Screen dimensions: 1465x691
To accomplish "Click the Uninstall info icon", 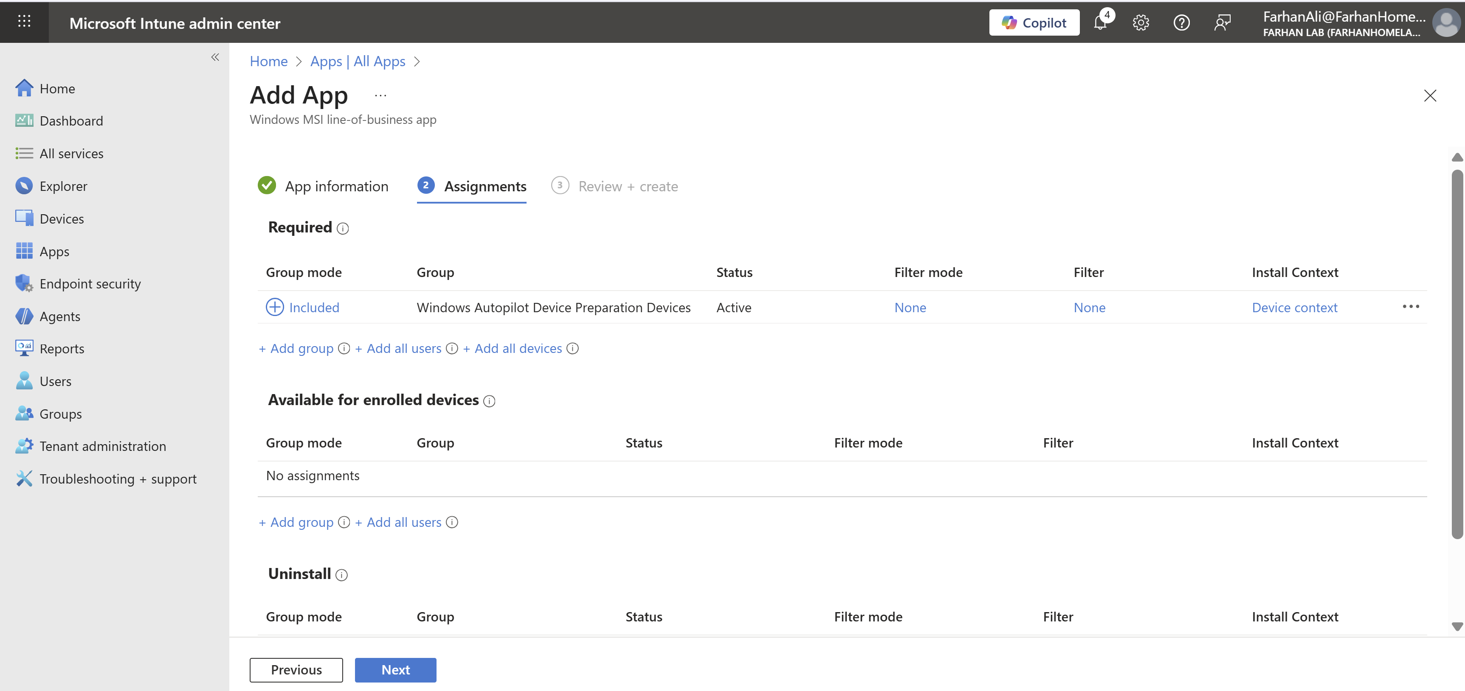I will point(341,575).
